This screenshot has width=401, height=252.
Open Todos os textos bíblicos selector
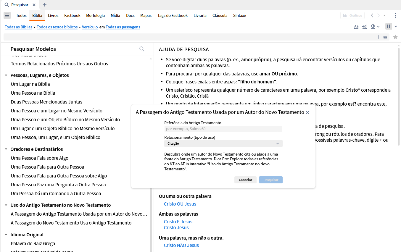pyautogui.click(x=57, y=27)
